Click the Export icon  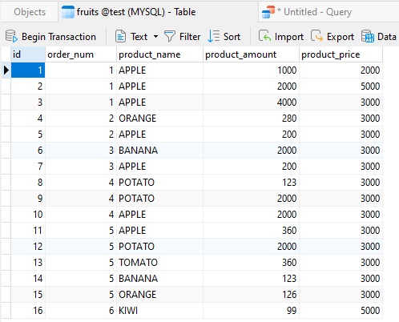[x=317, y=36]
